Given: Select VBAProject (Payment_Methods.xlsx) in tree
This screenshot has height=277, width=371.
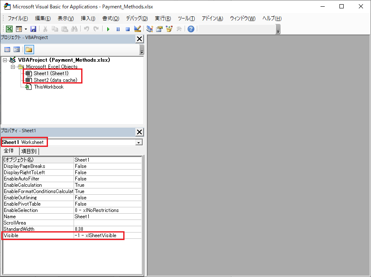Looking at the screenshot, I should [x=64, y=60].
